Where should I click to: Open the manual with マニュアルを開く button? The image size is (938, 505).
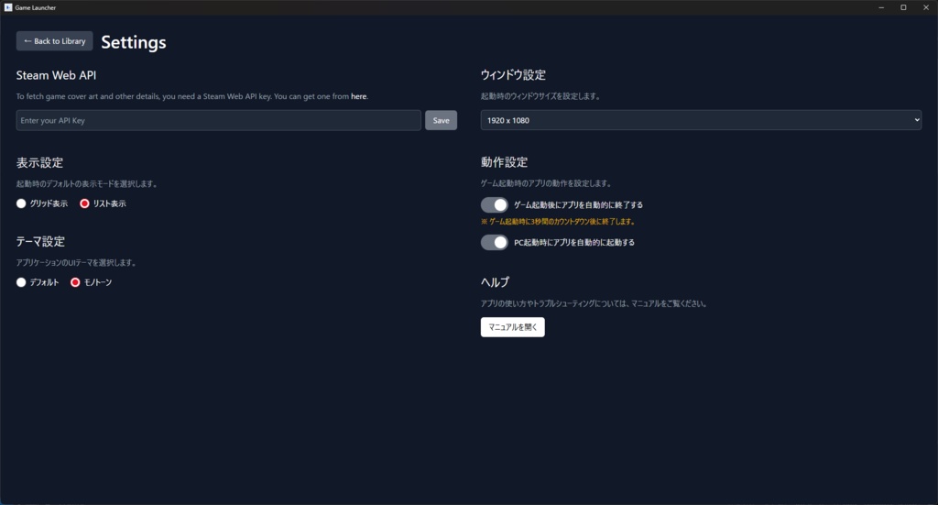(x=513, y=327)
